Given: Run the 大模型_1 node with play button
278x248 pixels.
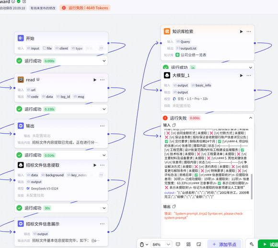Looking at the screenshot, I should click(x=241, y=76).
